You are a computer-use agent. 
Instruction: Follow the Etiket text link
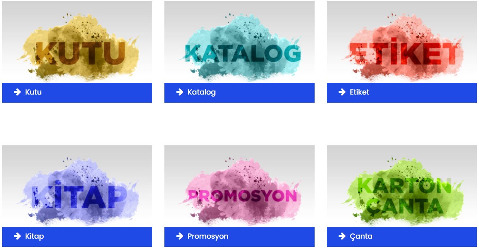click(x=360, y=92)
